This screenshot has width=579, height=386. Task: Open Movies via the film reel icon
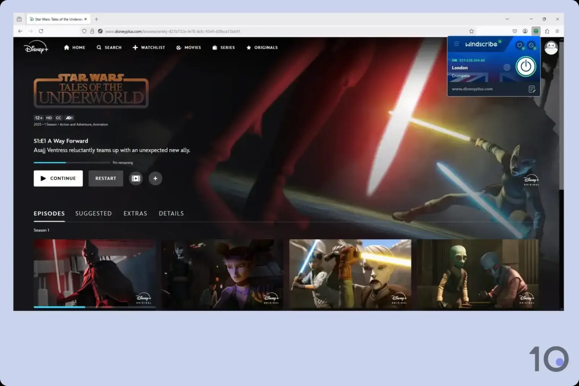click(x=178, y=47)
